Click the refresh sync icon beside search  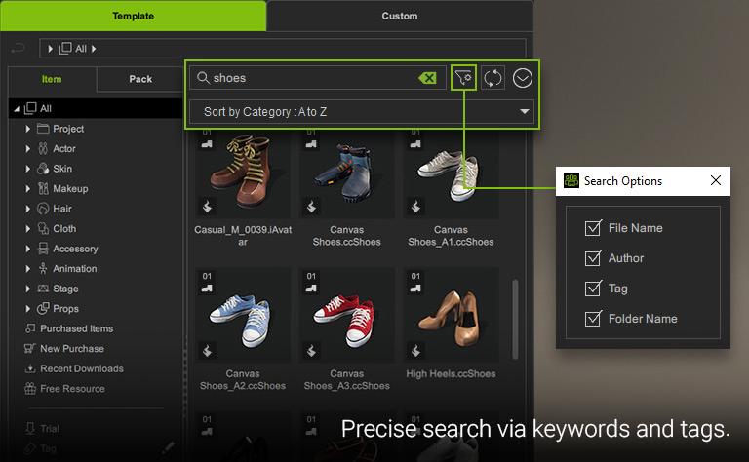coord(493,78)
